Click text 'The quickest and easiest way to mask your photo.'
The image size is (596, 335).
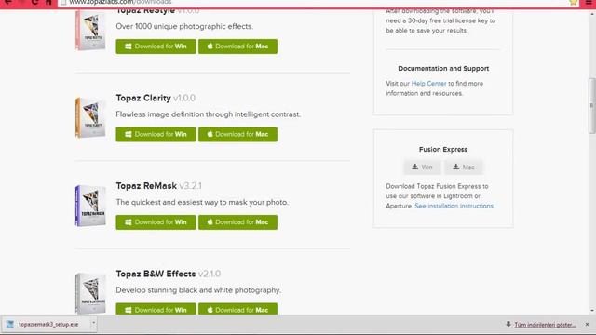coord(202,203)
